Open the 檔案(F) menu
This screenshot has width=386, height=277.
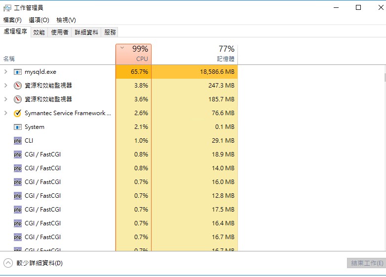[x=12, y=20]
